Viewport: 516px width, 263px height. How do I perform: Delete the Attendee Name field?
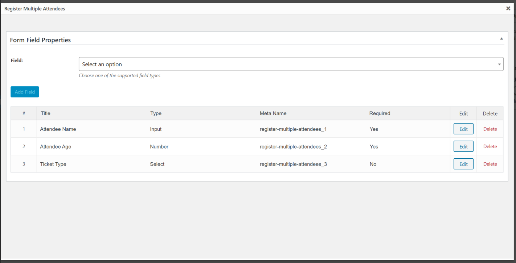pos(490,129)
